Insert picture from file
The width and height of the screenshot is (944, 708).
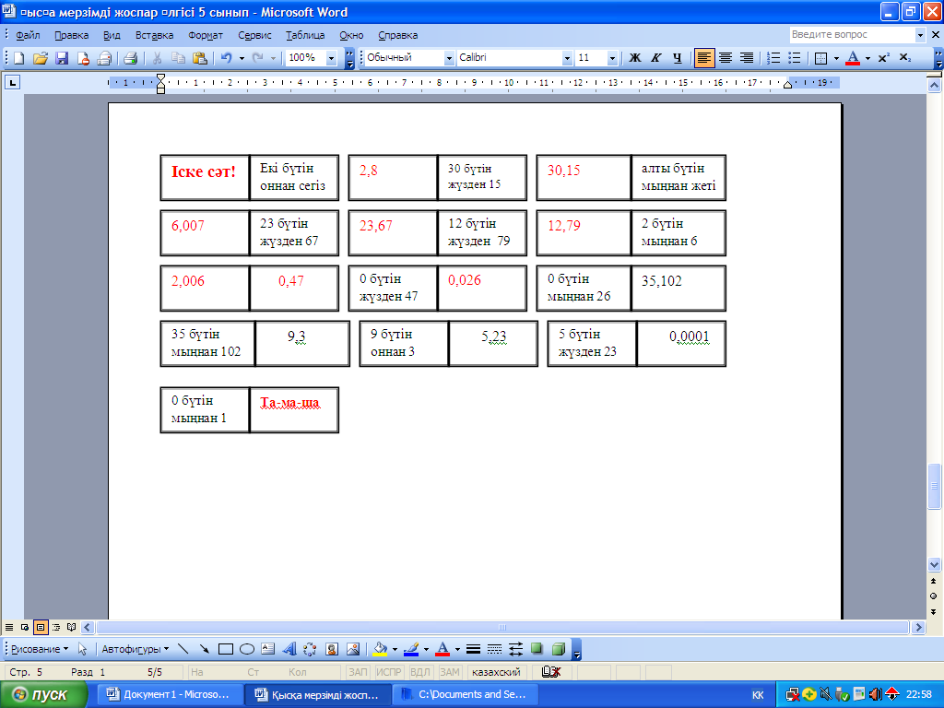click(353, 649)
